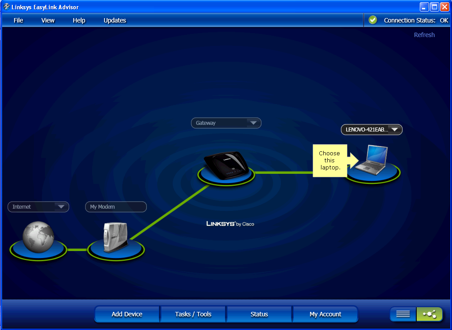The height and width of the screenshot is (330, 452).
Task: Click the EasyLink Advisor title bar icon
Action: pos(6,7)
